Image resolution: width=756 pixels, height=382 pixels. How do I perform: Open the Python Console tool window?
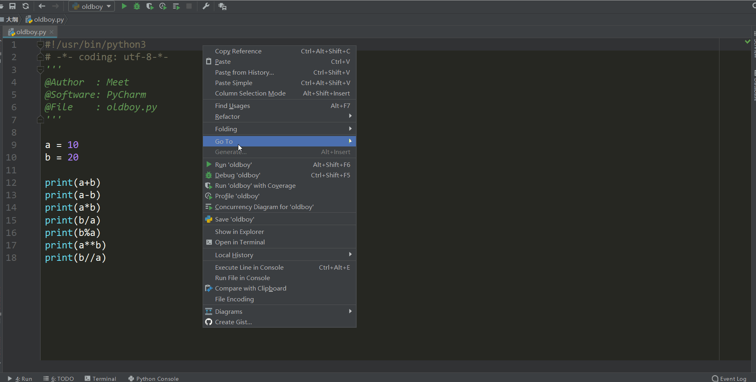coord(154,378)
